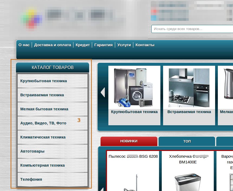Screen dimensions: 233x191
Task: Click the large appliances thumbnail image
Action: click(x=134, y=88)
